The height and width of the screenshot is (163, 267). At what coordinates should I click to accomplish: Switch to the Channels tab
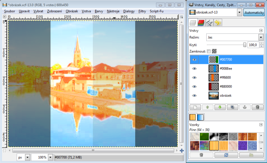[201, 23]
